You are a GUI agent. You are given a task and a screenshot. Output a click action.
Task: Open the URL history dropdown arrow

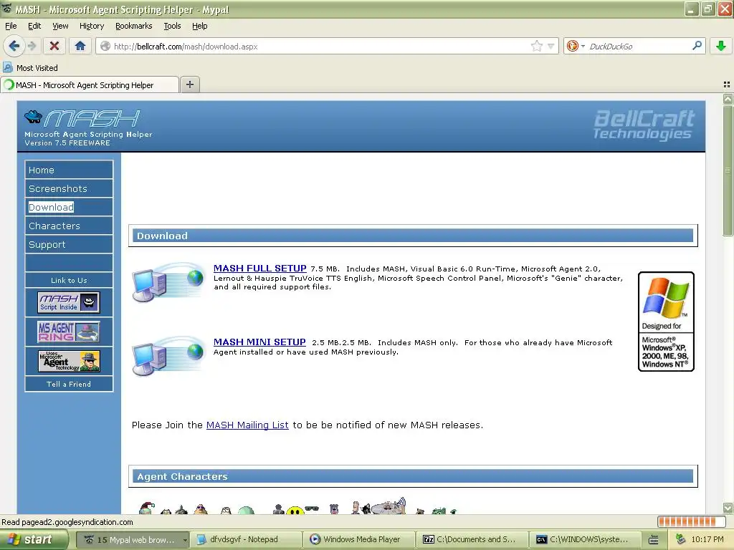(550, 46)
